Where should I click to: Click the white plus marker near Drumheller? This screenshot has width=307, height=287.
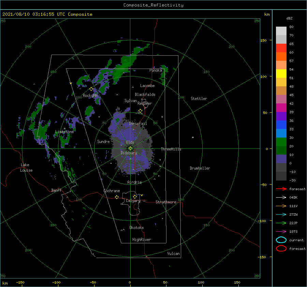coord(193,137)
